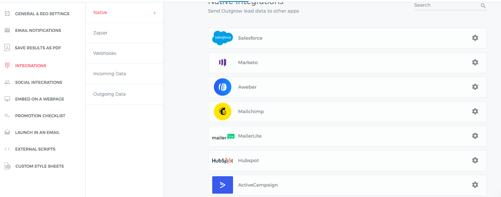Open External Scripts section

pos(35,149)
